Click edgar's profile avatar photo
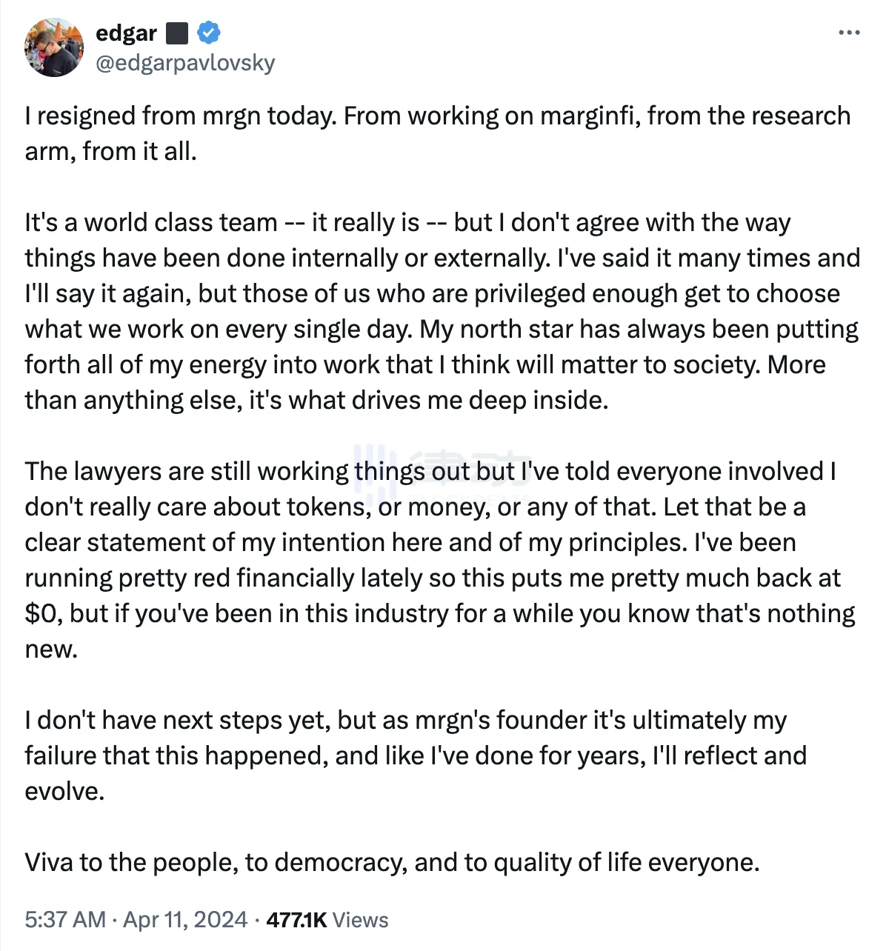Image resolution: width=886 pixels, height=951 pixels. point(53,47)
